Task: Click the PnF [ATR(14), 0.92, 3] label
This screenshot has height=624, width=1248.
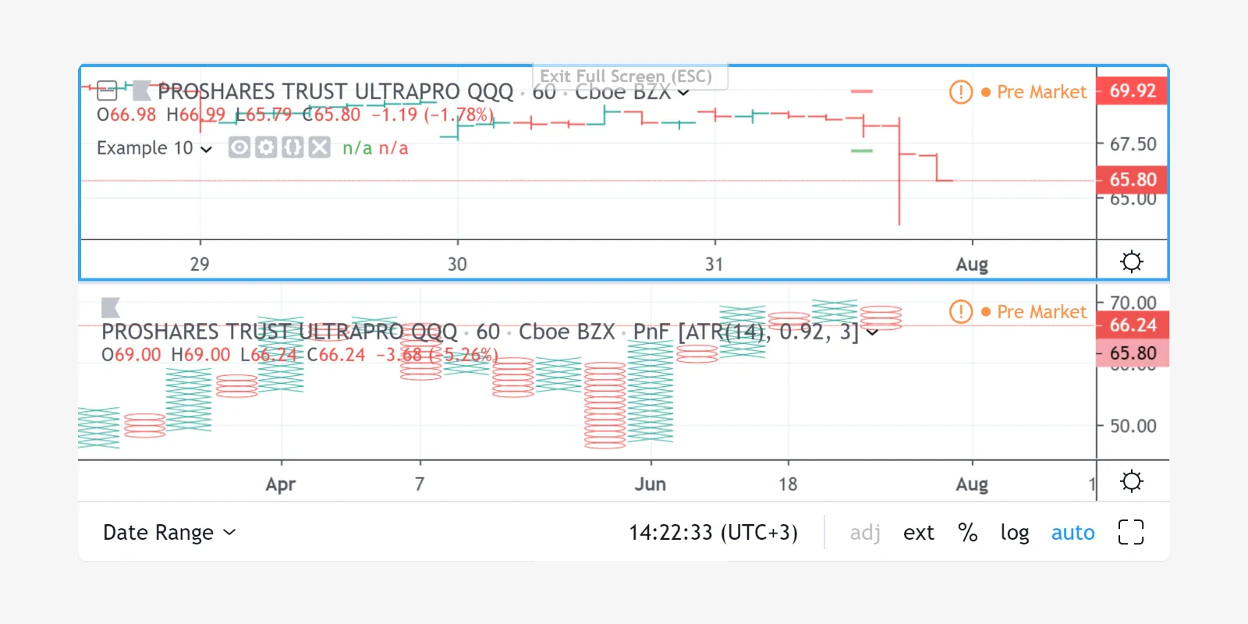Action: (746, 332)
